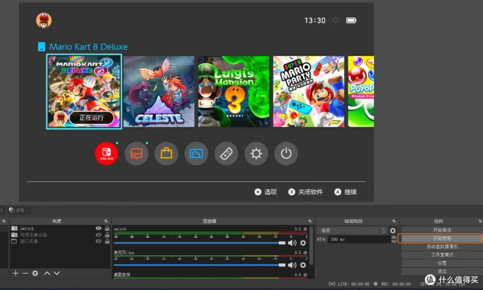Toggle lock on switch source
This screenshot has height=290, width=483.
[x=107, y=228]
